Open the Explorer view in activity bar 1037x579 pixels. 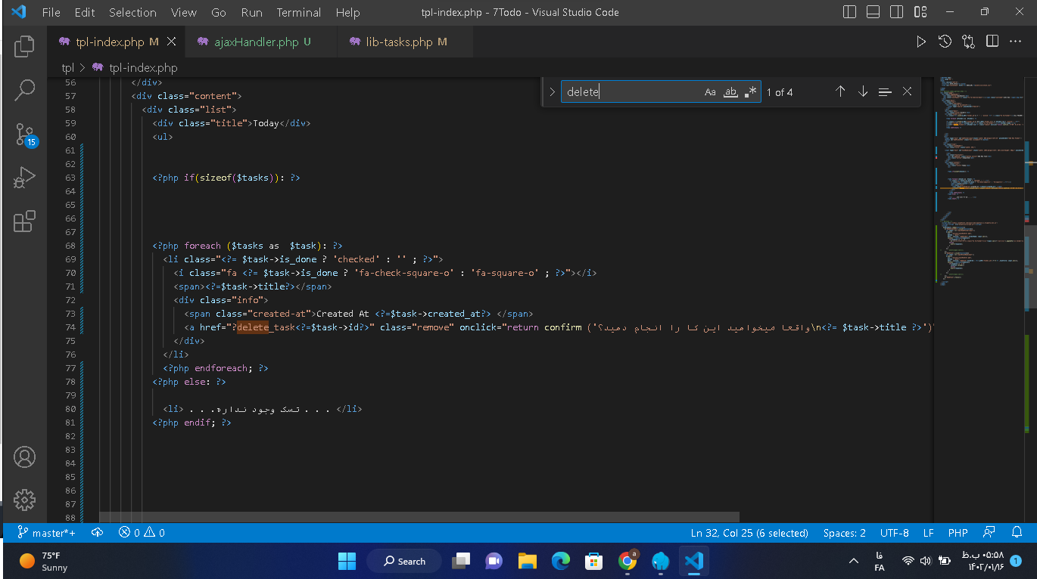tap(24, 46)
